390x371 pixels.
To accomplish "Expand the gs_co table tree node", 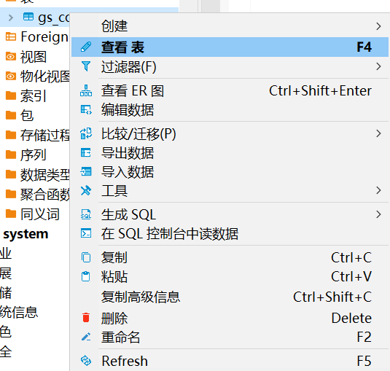I will point(11,17).
